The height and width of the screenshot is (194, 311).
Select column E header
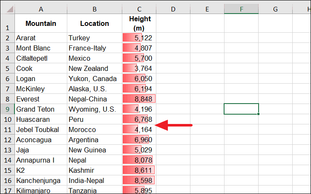click(x=207, y=9)
